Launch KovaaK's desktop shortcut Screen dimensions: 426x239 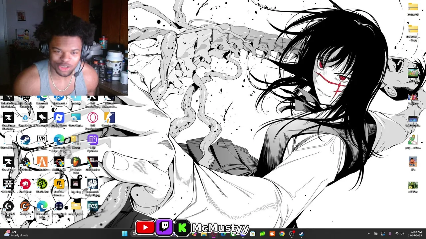click(25, 208)
